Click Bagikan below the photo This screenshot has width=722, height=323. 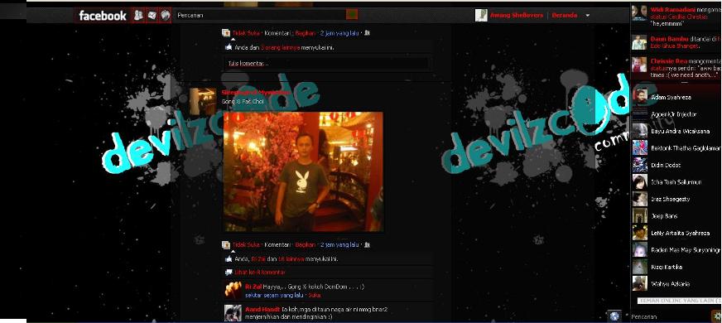point(305,244)
